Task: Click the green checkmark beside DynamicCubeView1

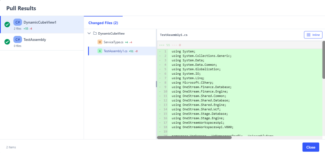Action: [x=7, y=24]
